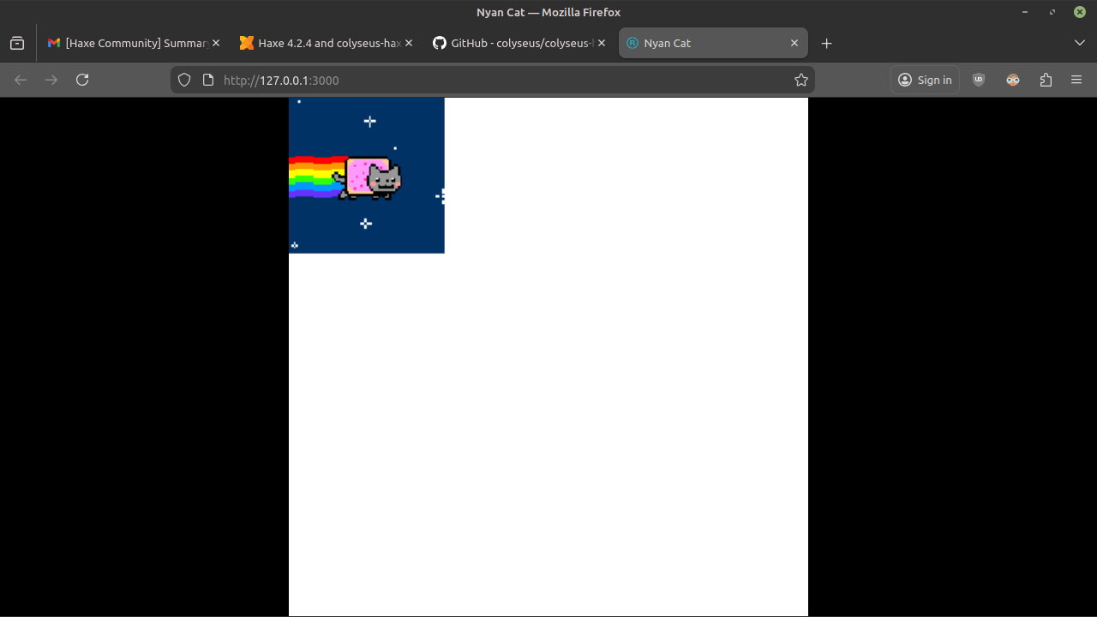Close the Nyan Cat tab

[x=794, y=43]
